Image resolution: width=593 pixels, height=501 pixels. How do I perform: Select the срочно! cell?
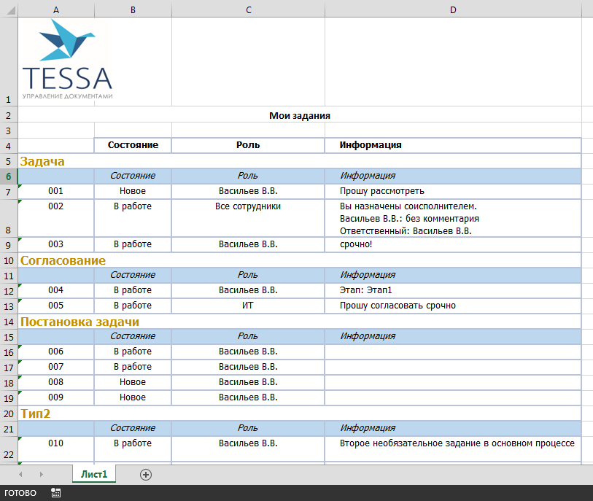pyautogui.click(x=453, y=244)
